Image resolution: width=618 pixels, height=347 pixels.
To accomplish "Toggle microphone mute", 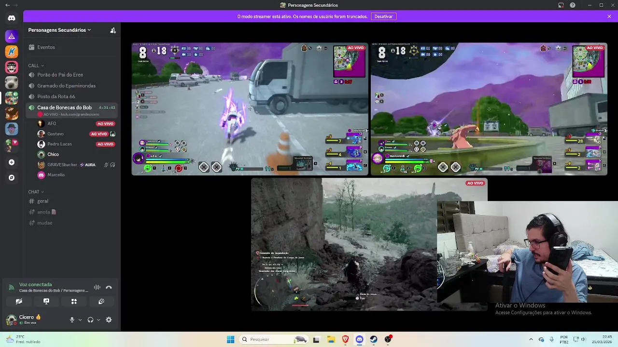I will pos(72,320).
